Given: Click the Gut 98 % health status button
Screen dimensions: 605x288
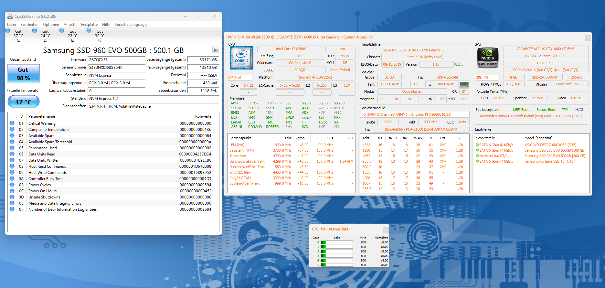Looking at the screenshot, I should click(24, 74).
